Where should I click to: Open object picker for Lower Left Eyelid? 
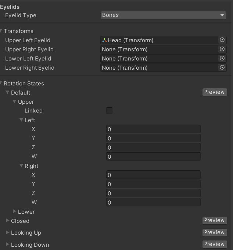coord(222,58)
